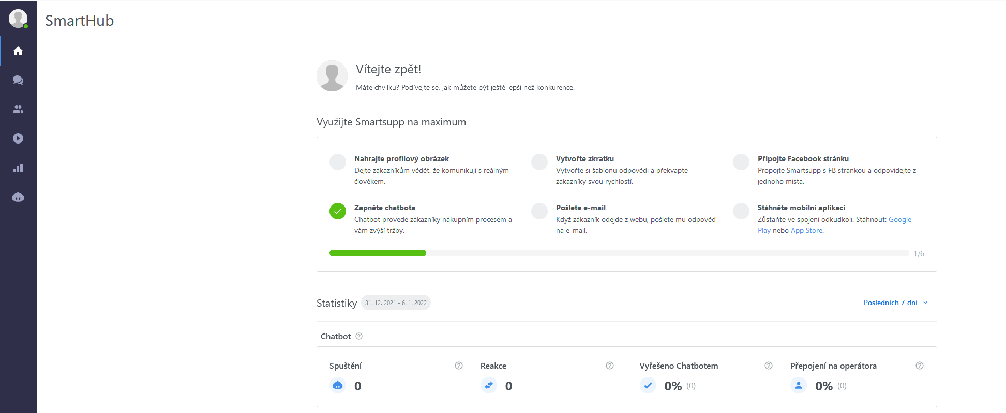
Task: Open the statistics bar chart icon
Action: pos(18,168)
